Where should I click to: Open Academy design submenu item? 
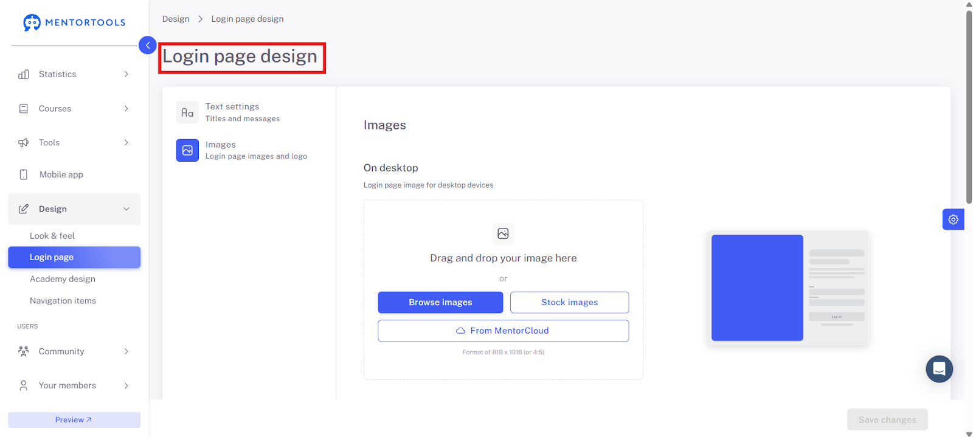point(63,279)
